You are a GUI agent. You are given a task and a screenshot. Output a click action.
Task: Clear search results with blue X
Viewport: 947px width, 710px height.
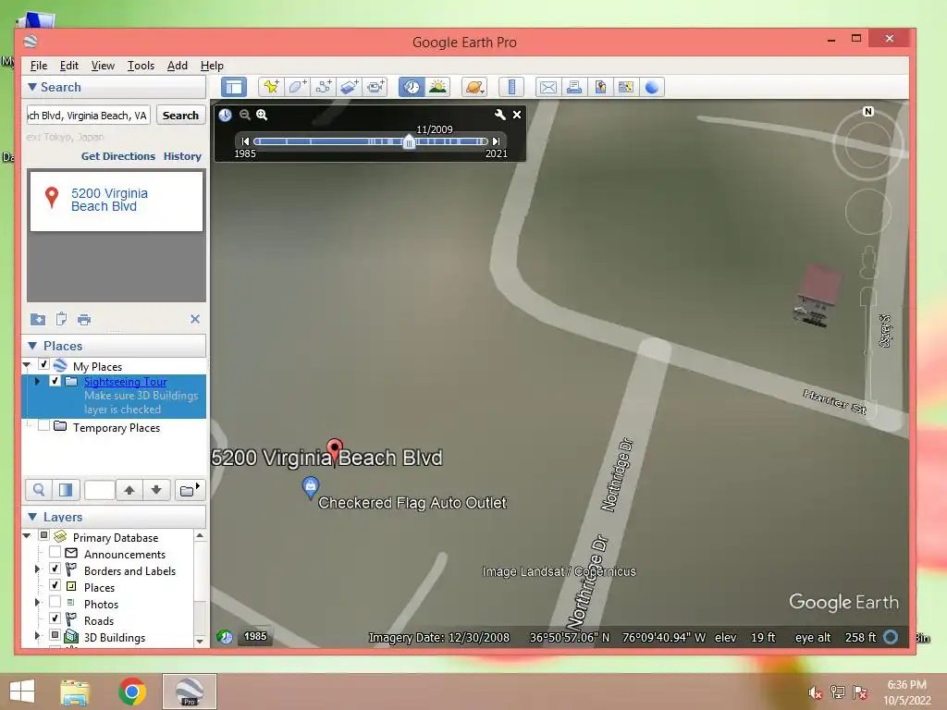(195, 319)
